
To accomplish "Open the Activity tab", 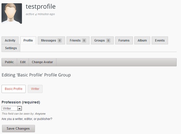I will point(10,40).
